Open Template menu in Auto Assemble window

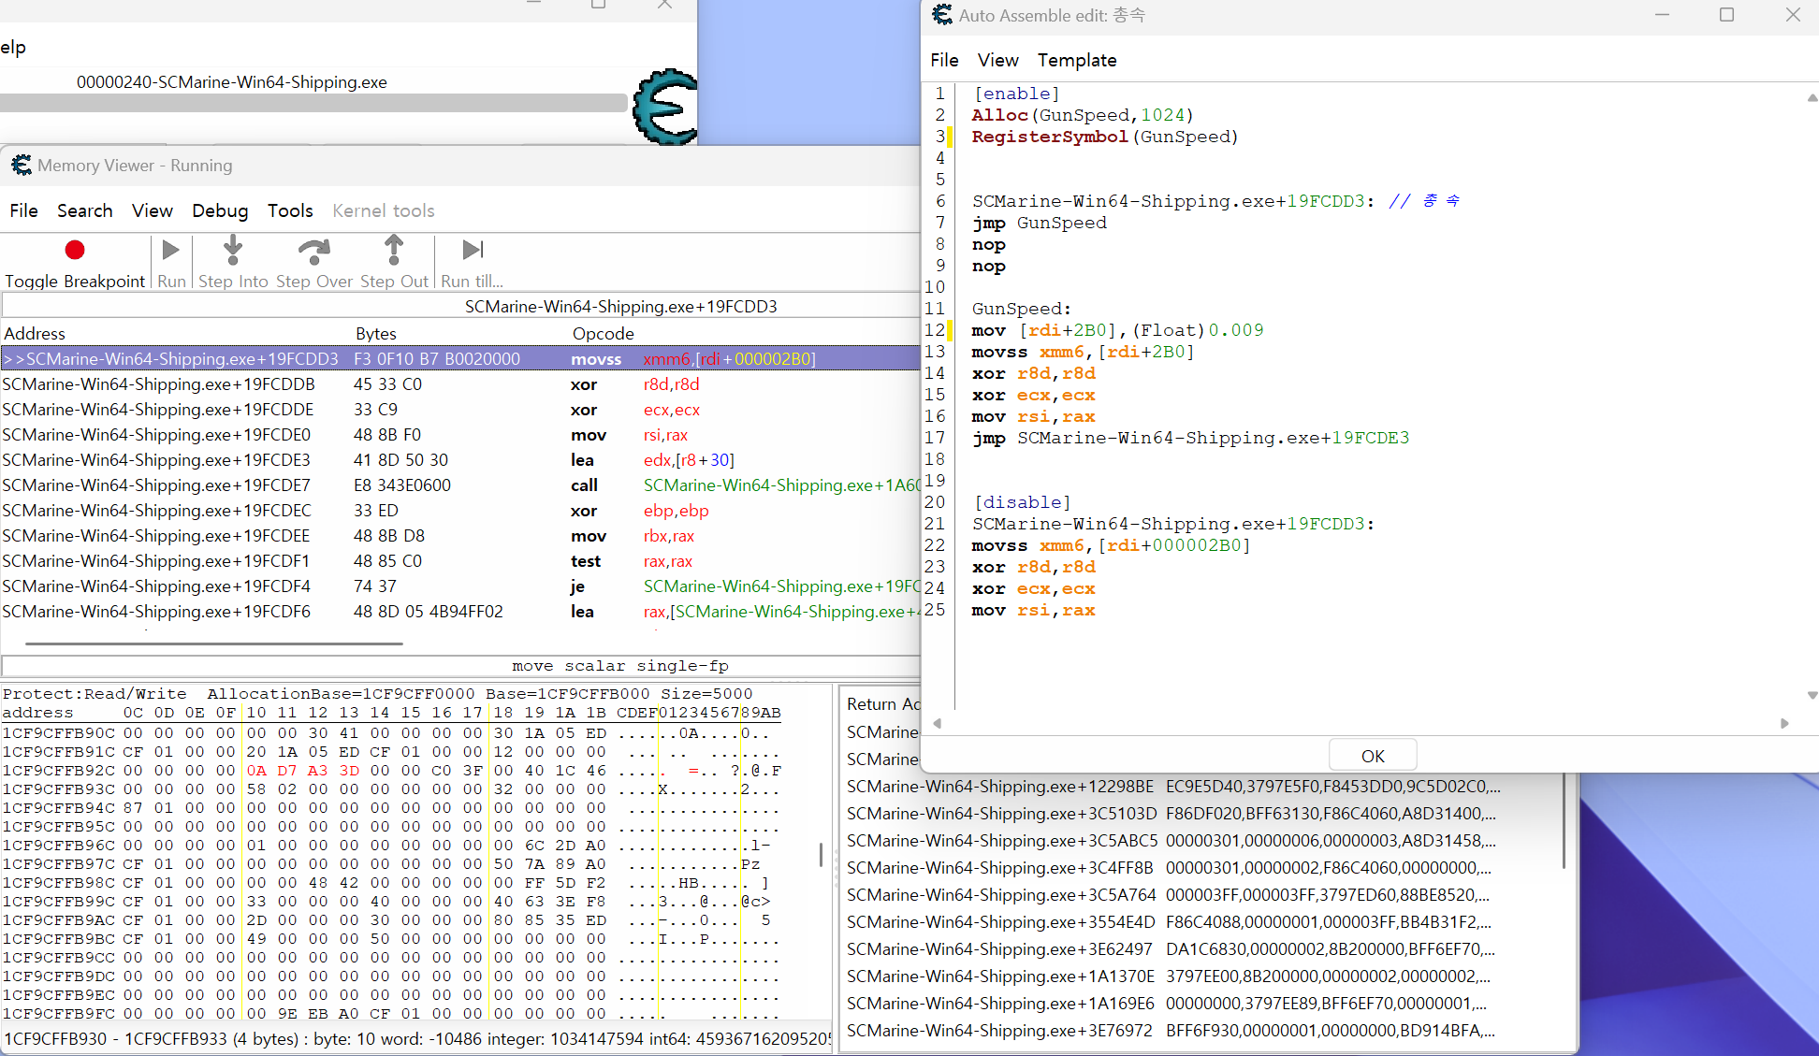(1077, 60)
